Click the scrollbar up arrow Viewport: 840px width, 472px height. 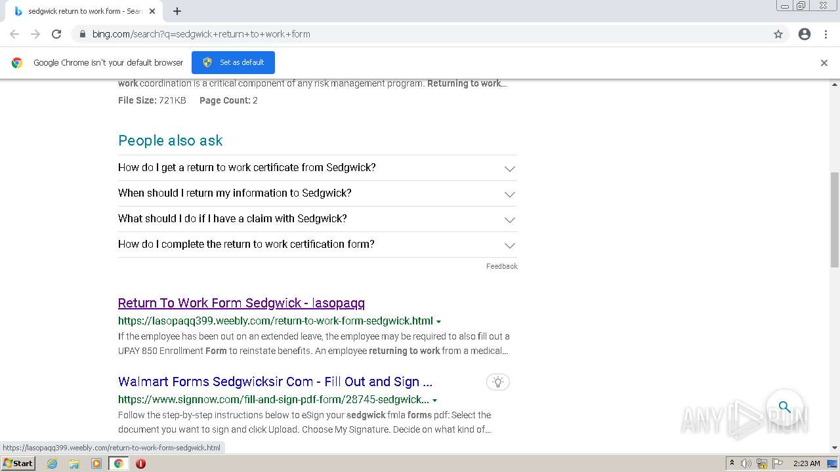pos(835,85)
